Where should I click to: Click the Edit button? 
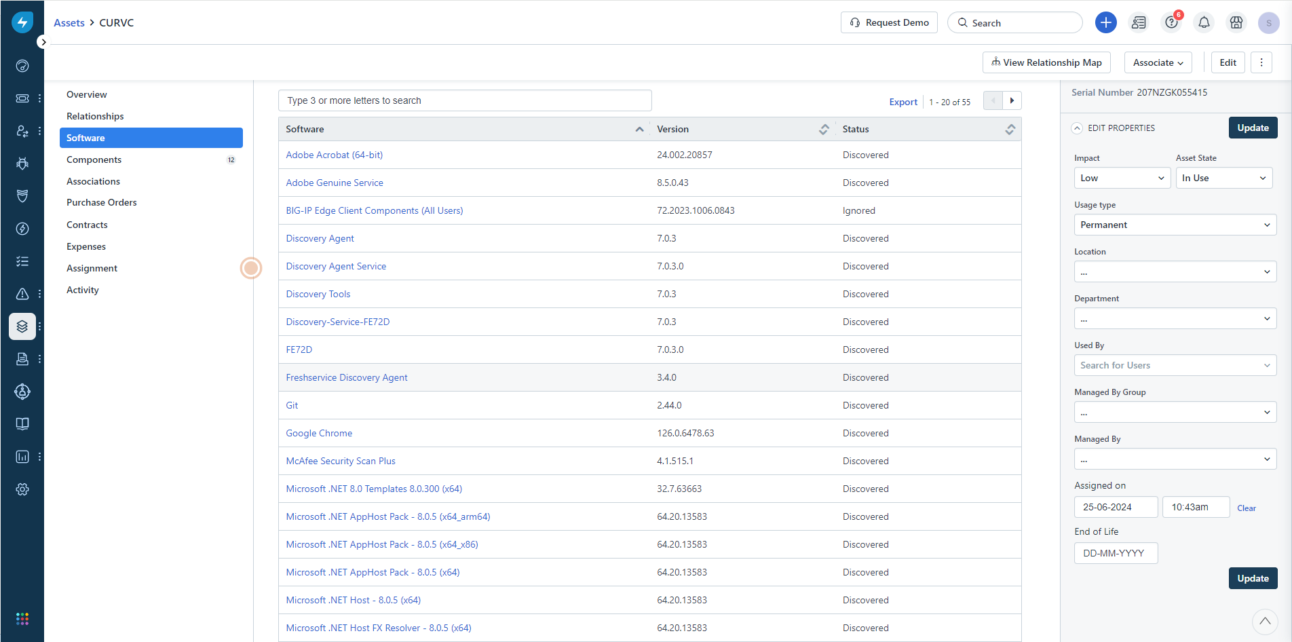click(1228, 62)
